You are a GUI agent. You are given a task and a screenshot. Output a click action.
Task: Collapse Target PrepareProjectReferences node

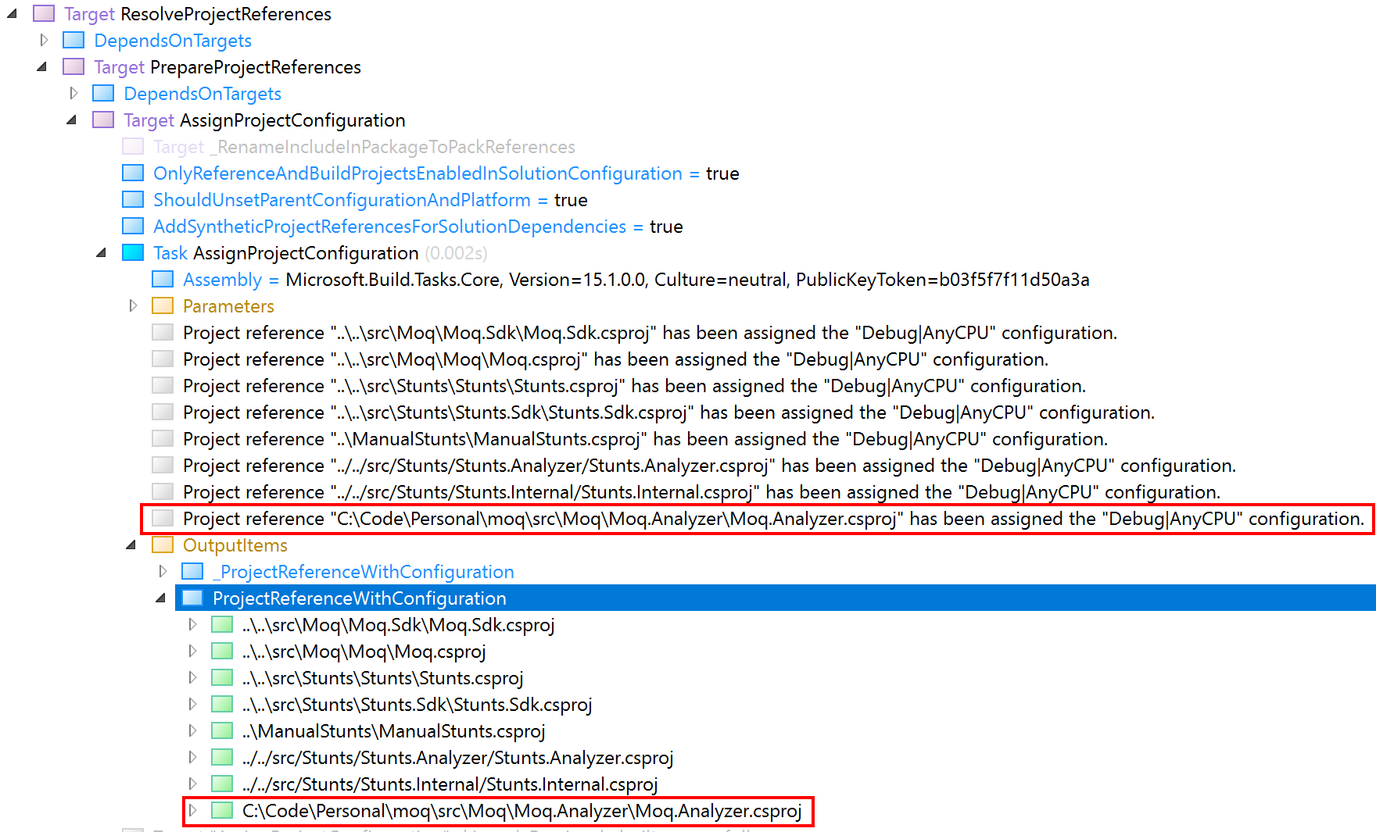(42, 67)
